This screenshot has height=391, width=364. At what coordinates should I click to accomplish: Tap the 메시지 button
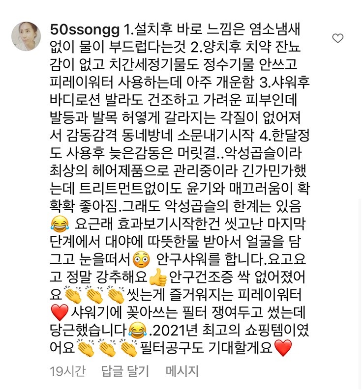click(x=182, y=371)
